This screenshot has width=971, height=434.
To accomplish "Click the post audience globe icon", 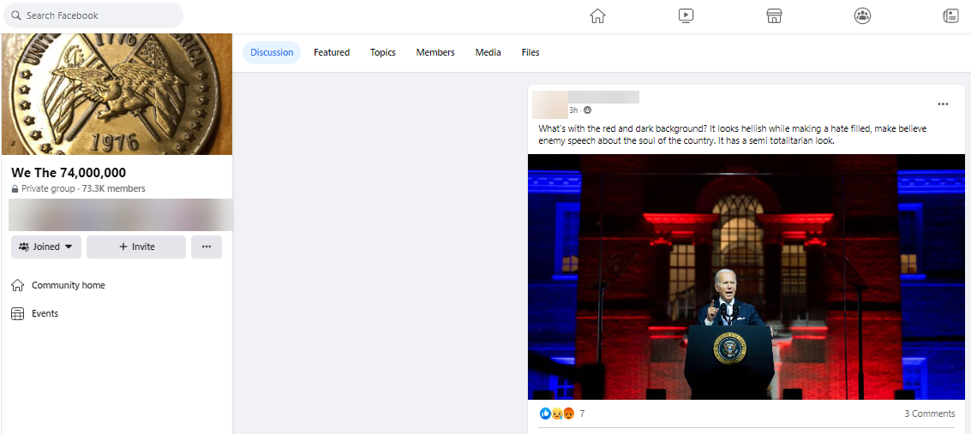I will 588,110.
